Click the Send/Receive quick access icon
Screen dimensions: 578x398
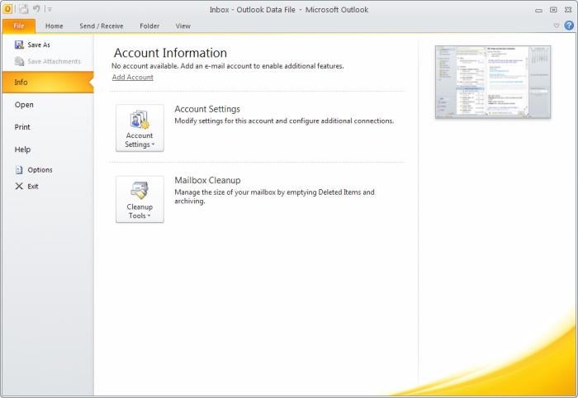point(24,9)
